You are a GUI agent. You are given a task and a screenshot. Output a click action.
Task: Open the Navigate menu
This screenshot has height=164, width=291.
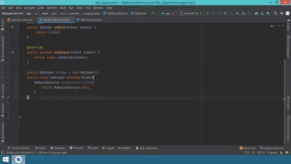coord(30,8)
